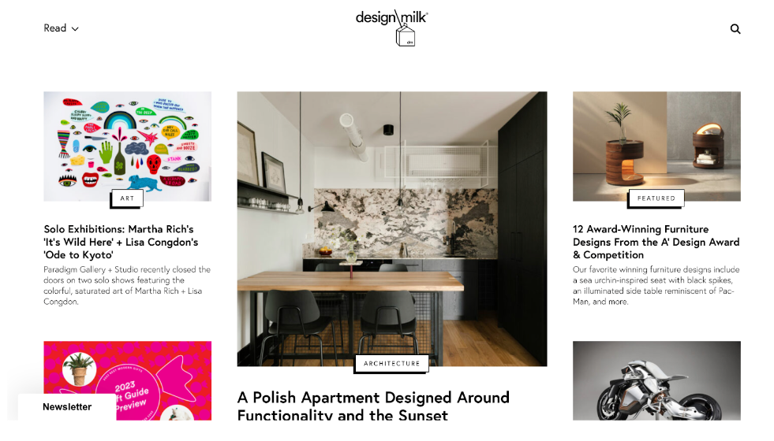Expand the Read dropdown menu

pyautogui.click(x=61, y=28)
